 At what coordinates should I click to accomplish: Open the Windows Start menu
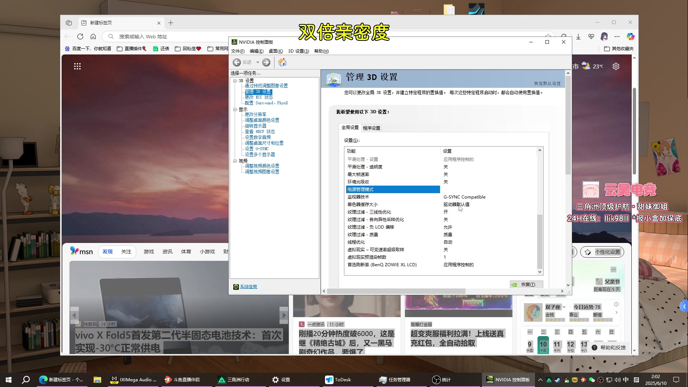tap(9, 380)
